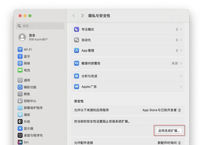Open the 允许以下来源的应用程序 dropdown

tap(161, 110)
